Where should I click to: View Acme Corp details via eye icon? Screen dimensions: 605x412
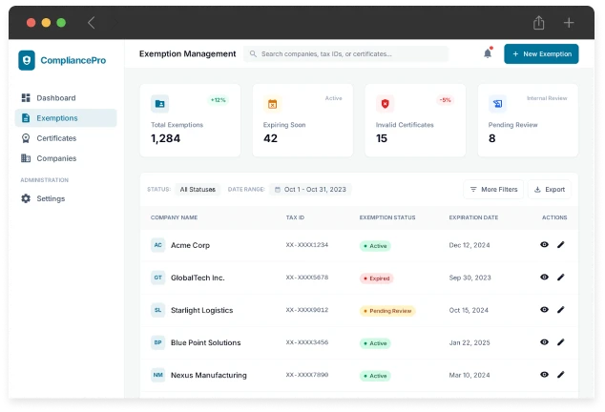point(544,245)
